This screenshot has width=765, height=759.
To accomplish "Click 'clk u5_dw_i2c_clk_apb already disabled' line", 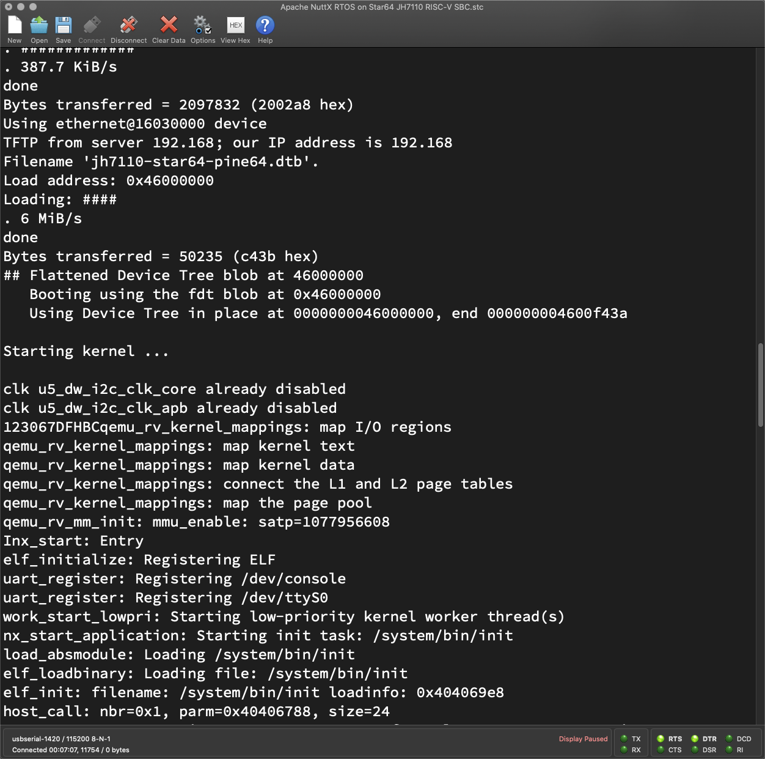I will click(x=170, y=409).
